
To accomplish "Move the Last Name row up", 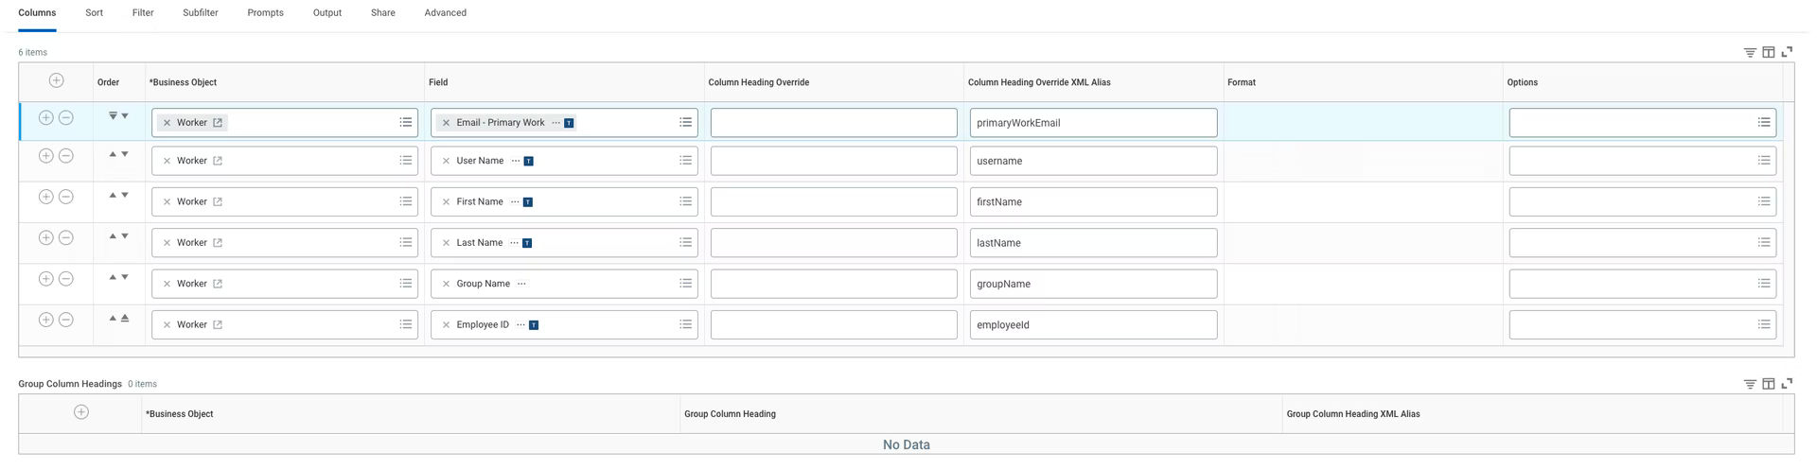I will pyautogui.click(x=113, y=236).
